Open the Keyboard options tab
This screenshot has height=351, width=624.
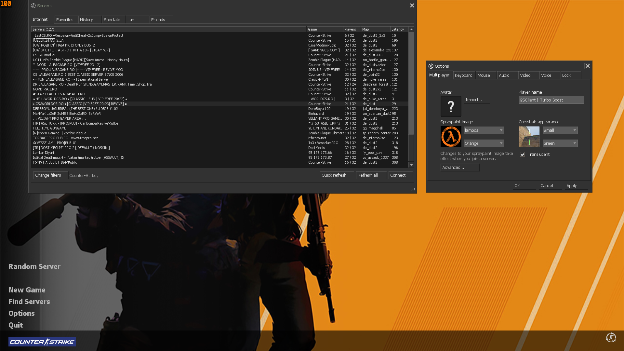coord(464,75)
